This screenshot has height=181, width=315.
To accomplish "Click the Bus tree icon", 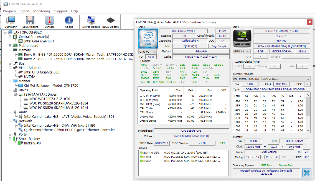I will pyautogui.click(x=15, y=63).
